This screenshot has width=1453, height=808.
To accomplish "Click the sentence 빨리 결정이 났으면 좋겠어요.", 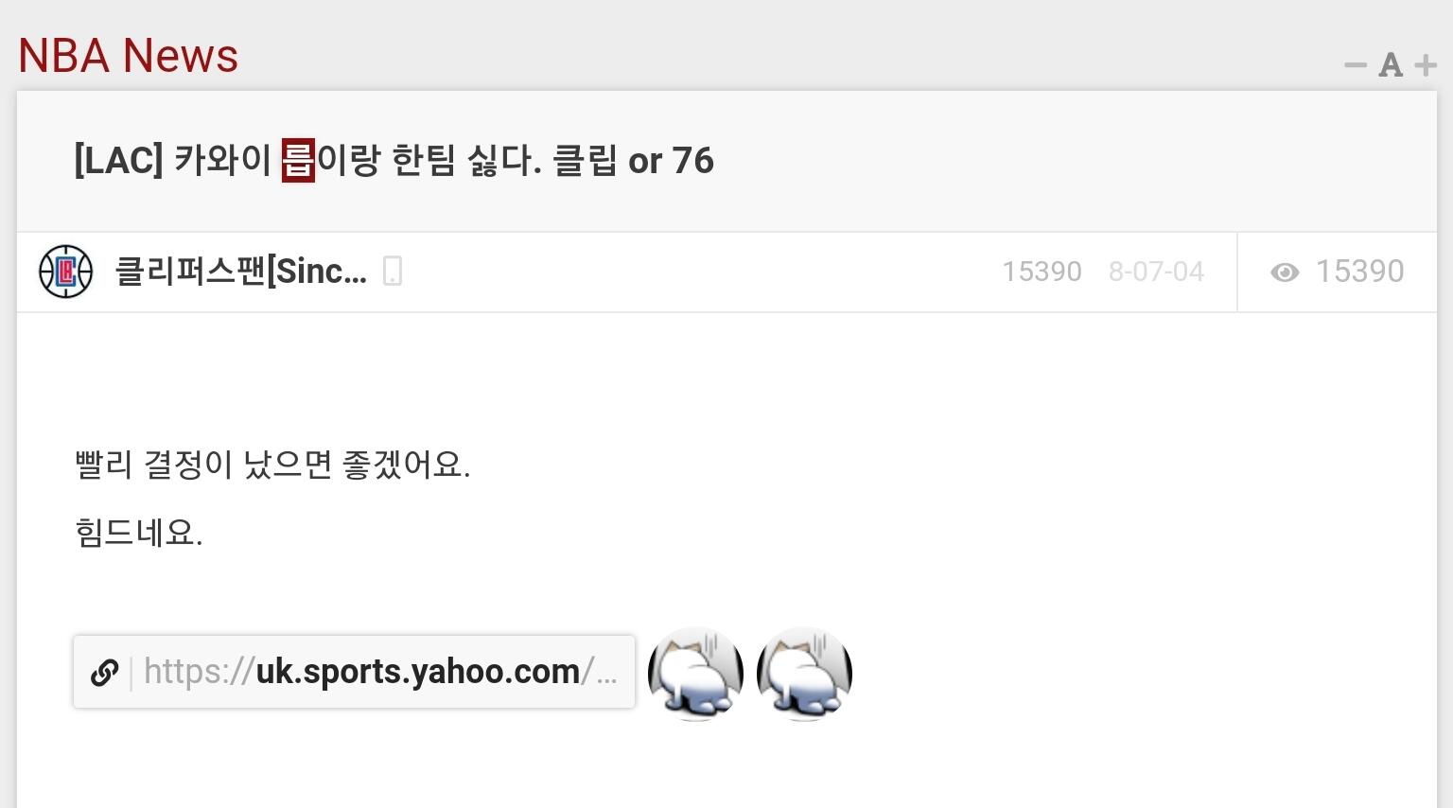I will click(x=272, y=465).
